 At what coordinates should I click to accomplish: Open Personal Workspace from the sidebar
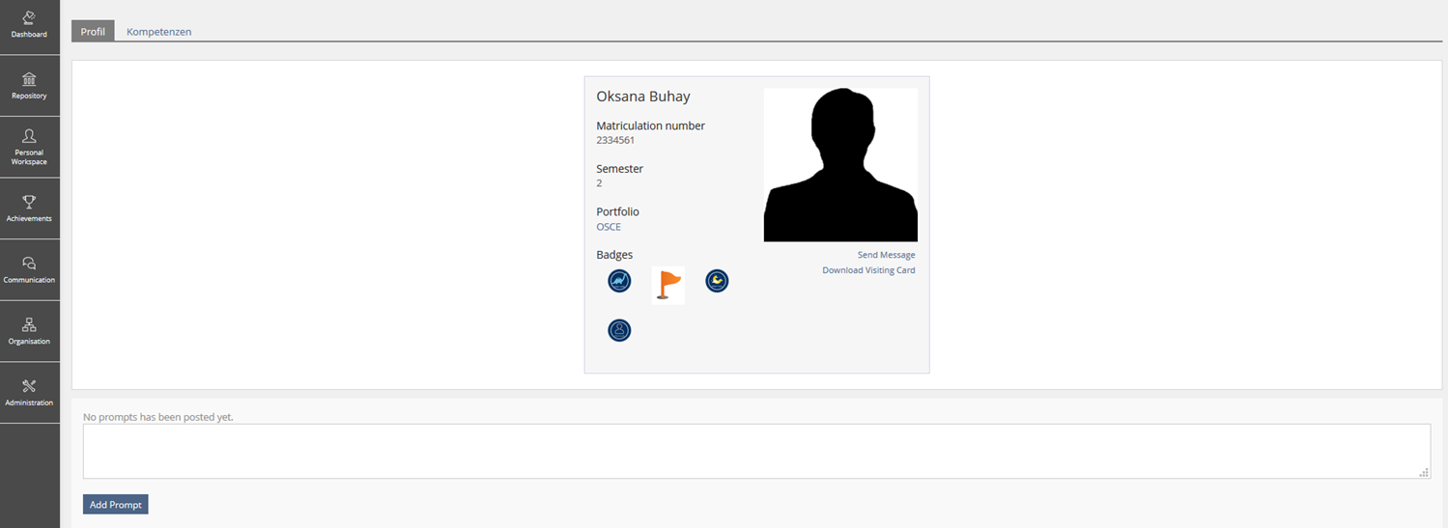point(29,147)
